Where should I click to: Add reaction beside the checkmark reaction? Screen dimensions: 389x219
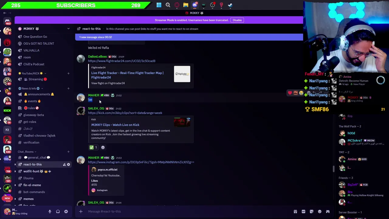point(103,148)
